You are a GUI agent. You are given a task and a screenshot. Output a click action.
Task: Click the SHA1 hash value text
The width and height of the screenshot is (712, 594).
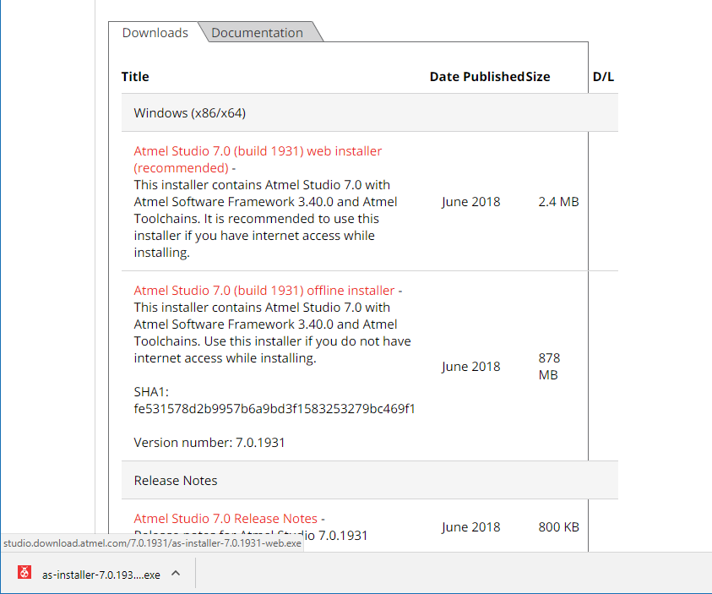click(x=274, y=409)
